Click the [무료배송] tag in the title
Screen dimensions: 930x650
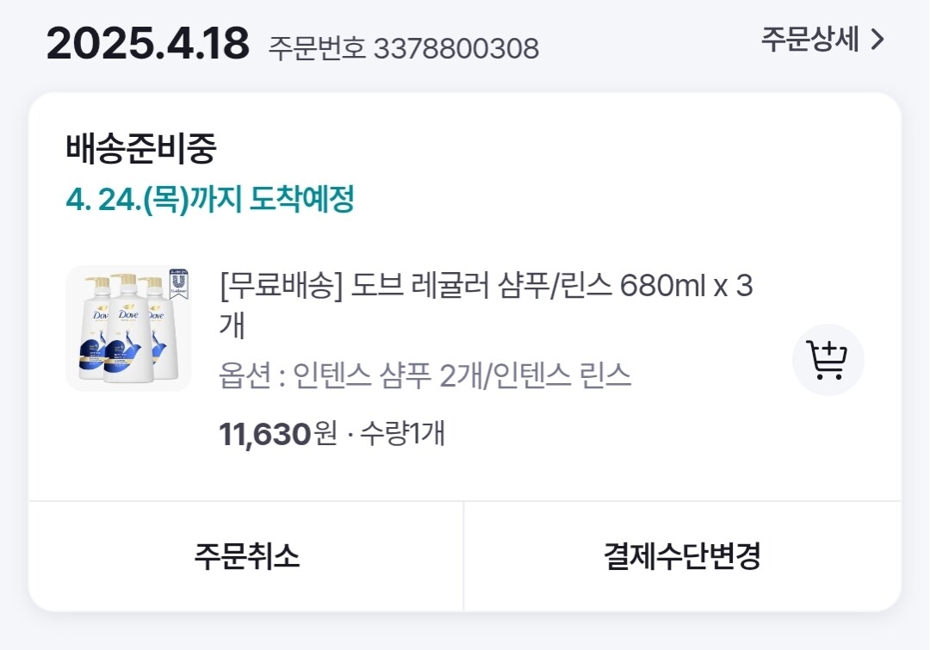[x=282, y=286]
